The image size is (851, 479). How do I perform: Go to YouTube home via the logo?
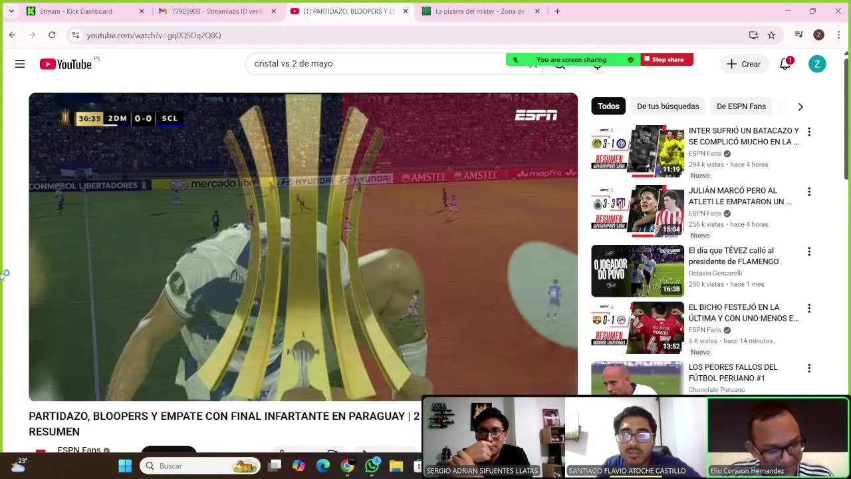(65, 64)
